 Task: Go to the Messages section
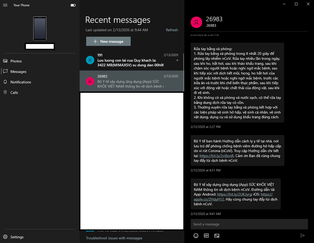point(40,72)
